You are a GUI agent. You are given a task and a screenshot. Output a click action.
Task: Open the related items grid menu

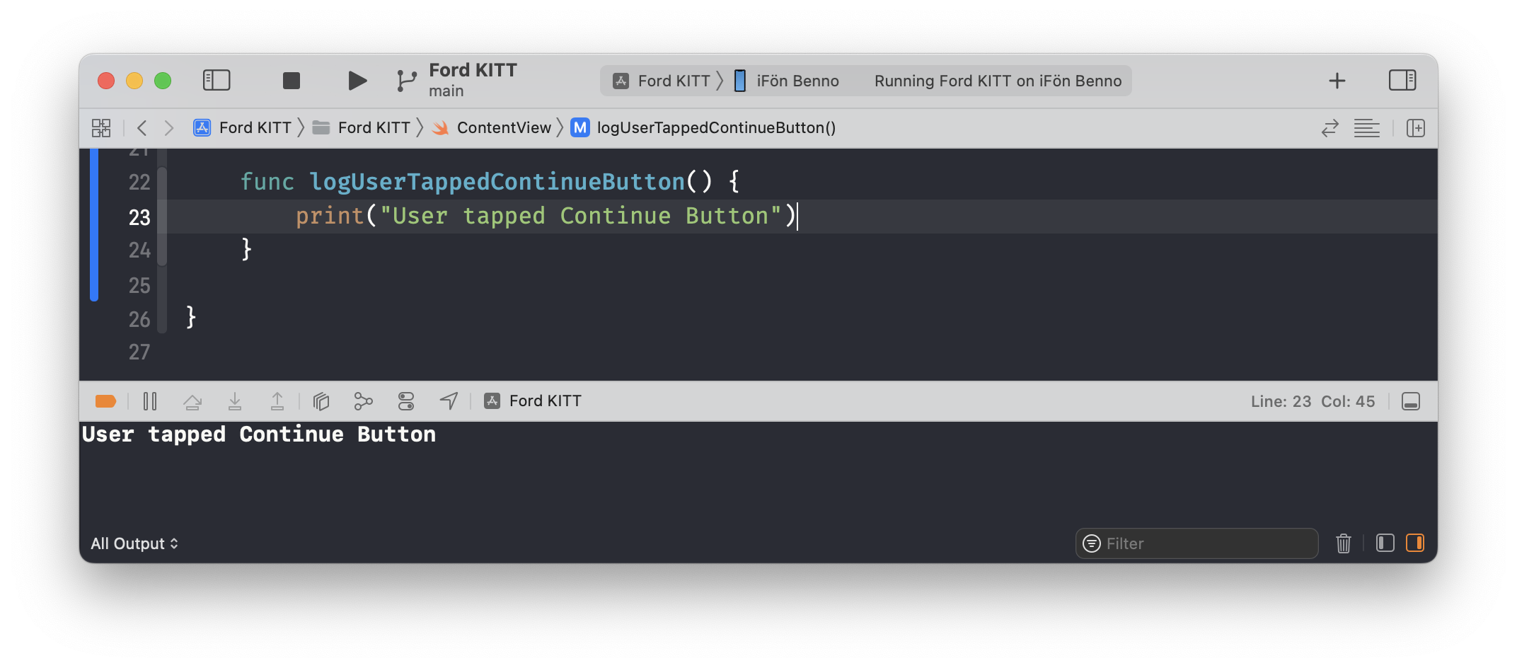[x=101, y=128]
